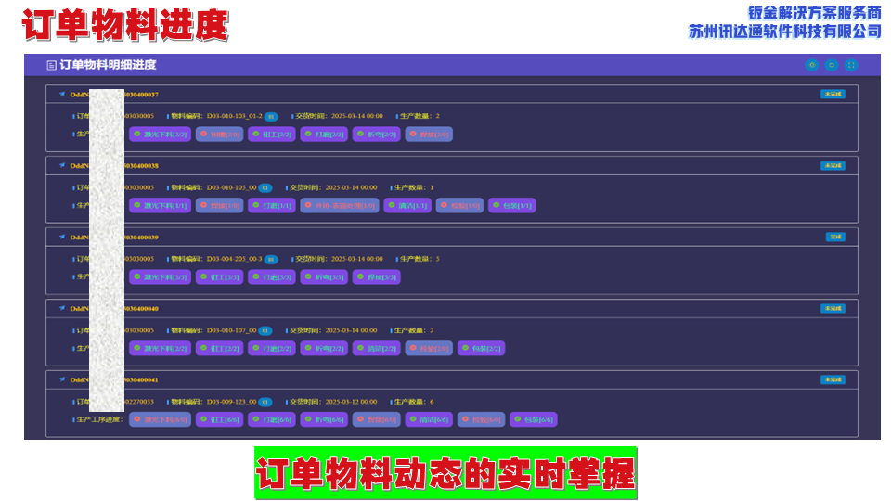Toggle the fullscreen icon in header

(x=851, y=65)
